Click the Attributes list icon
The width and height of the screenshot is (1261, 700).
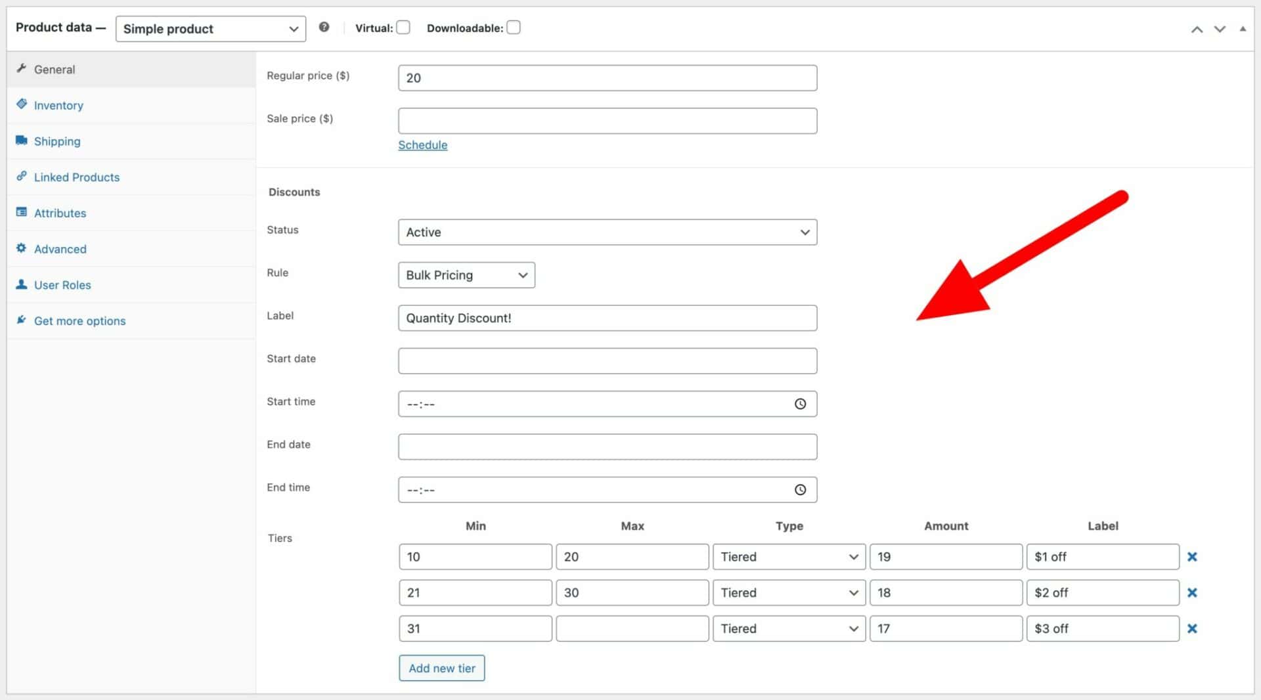click(x=22, y=212)
